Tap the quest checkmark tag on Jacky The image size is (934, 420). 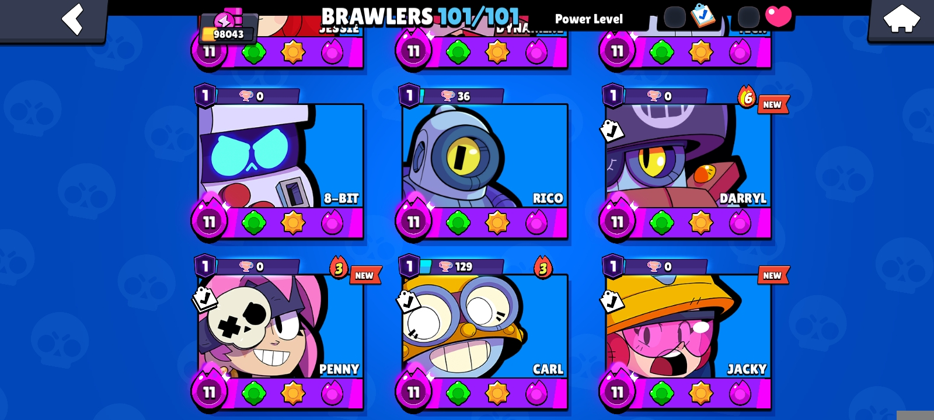pos(612,301)
